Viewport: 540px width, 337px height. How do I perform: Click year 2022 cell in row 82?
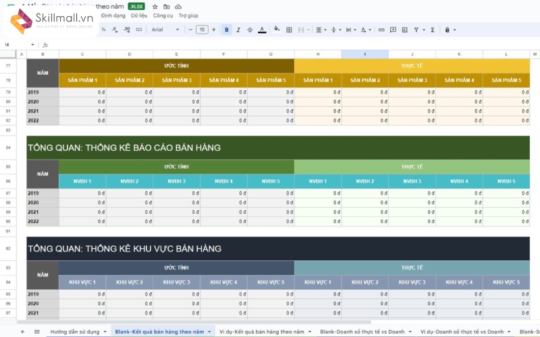pos(43,121)
